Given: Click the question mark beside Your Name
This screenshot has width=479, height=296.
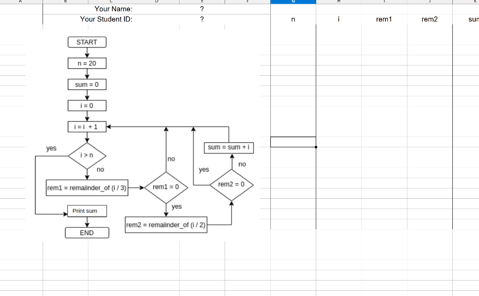Looking at the screenshot, I should tap(201, 8).
